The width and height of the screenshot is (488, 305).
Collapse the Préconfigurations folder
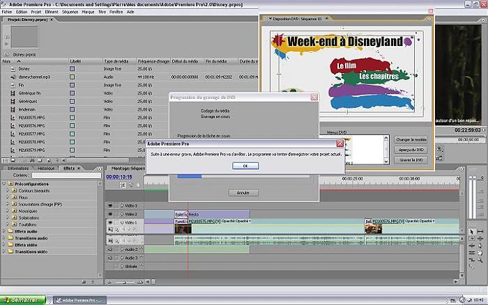4,184
